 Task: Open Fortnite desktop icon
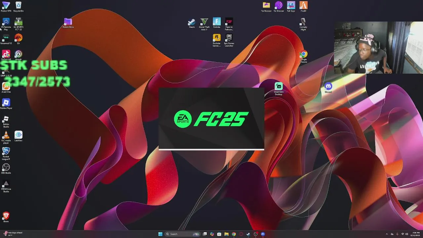[x=217, y=23]
